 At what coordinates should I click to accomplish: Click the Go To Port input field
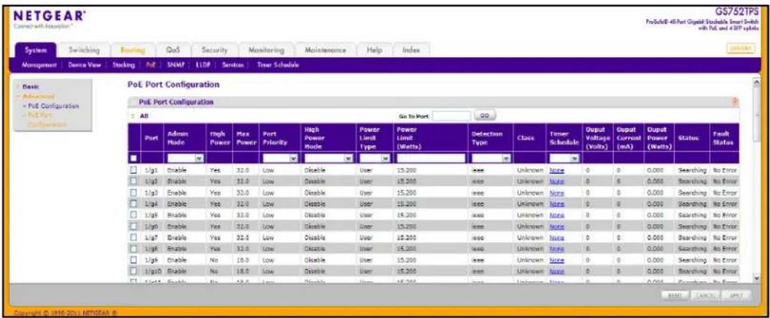pos(452,116)
